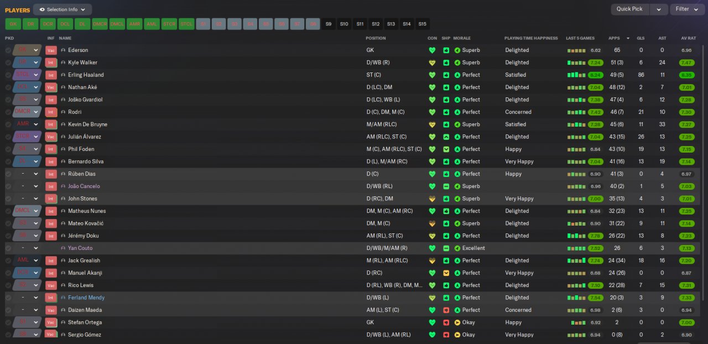
Task: Click the morale icon for Yan Couto
Action: pyautogui.click(x=457, y=248)
